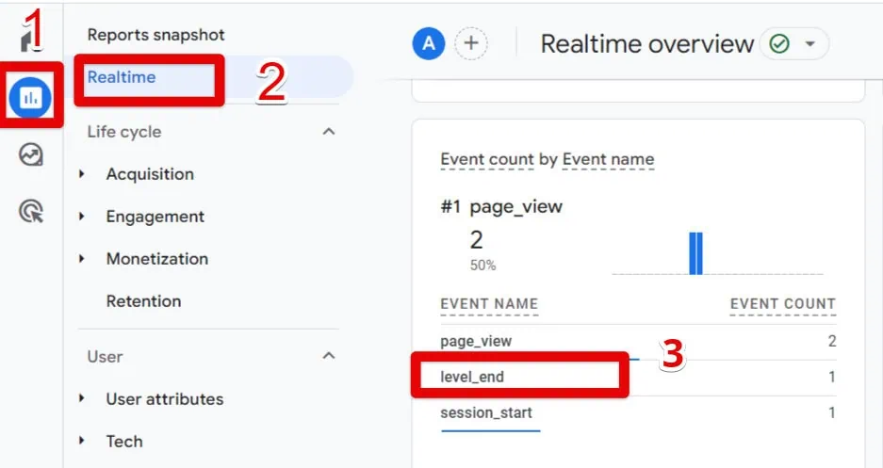
Task: Open Reports snapshot
Action: coord(156,35)
